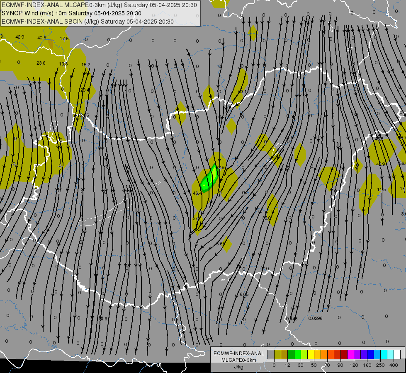Click the J/kg unit label in legend
Screen dimensions: 406x373
coord(239,367)
